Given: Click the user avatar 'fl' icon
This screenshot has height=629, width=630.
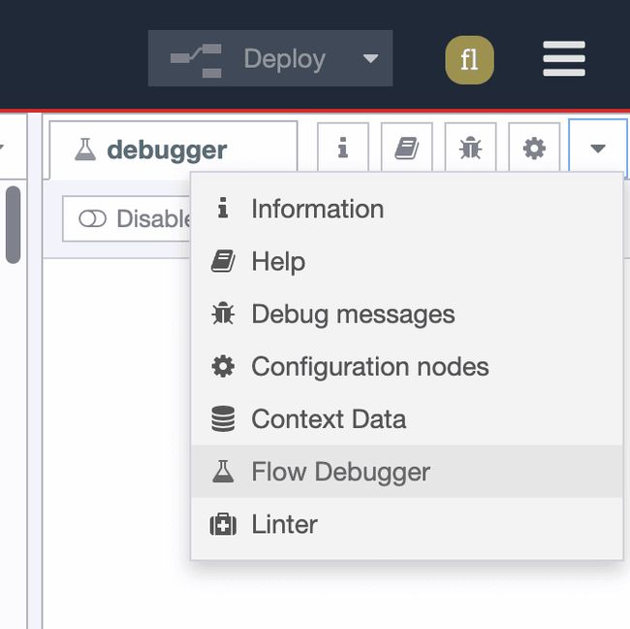Looking at the screenshot, I should point(469,59).
